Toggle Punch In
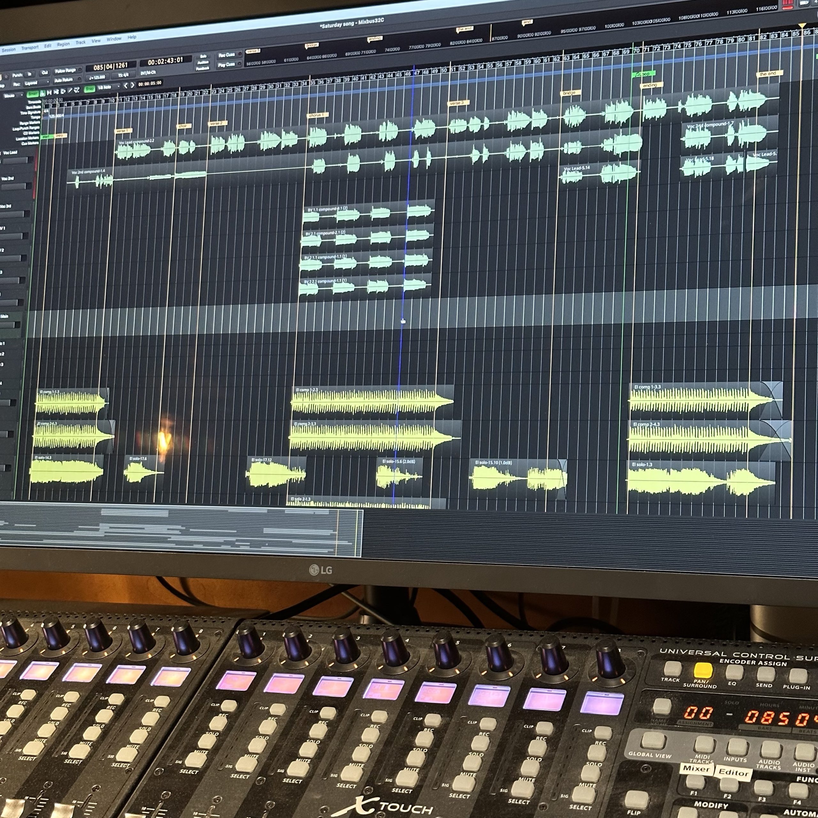Viewport: 818px width, 818px height. tap(30, 74)
